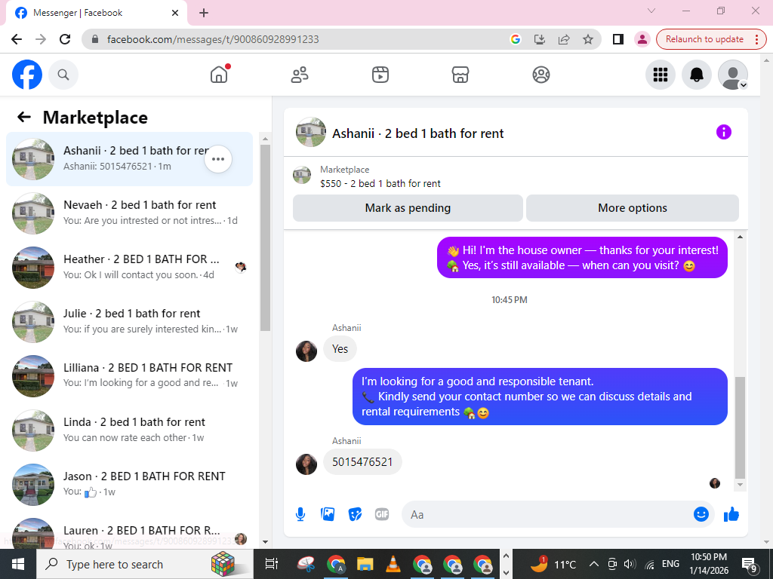The height and width of the screenshot is (579, 773).
Task: Open the Facebook logo home link
Action: pos(27,75)
